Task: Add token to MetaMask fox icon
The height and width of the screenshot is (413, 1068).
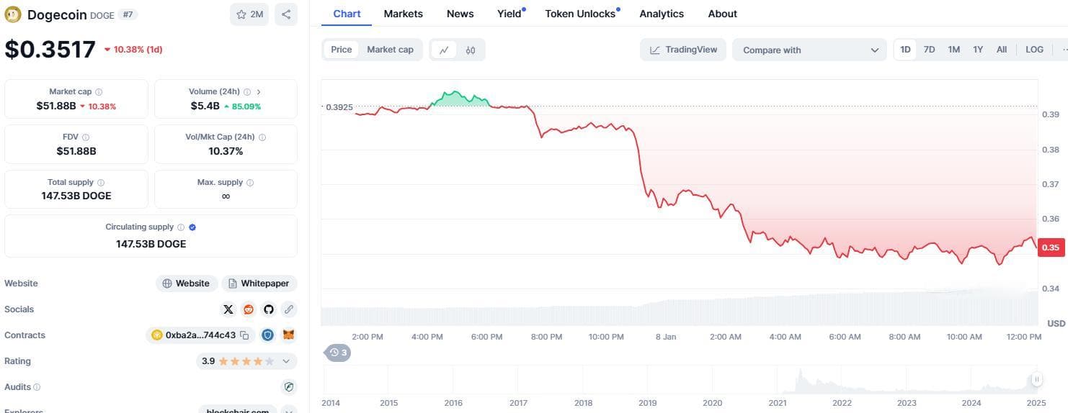Action: tap(288, 335)
